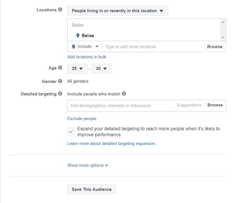Open the Include locations dropdown

[x=88, y=46]
